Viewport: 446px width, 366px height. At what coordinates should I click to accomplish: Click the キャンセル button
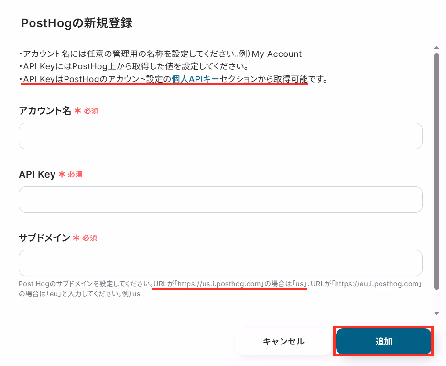283,341
